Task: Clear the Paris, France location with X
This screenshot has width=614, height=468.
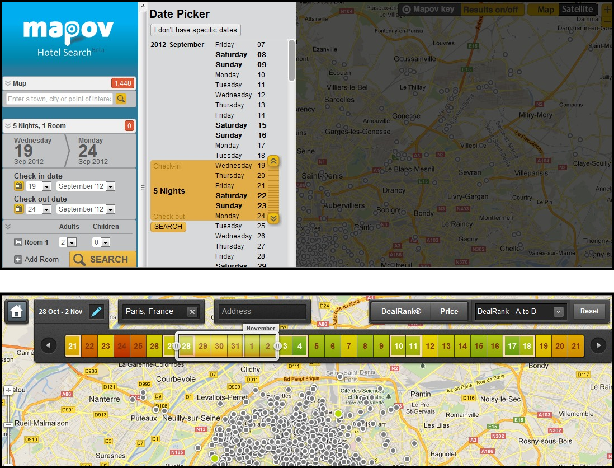Action: pos(192,312)
